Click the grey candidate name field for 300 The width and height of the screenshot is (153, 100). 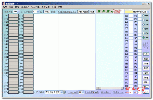[29, 92]
